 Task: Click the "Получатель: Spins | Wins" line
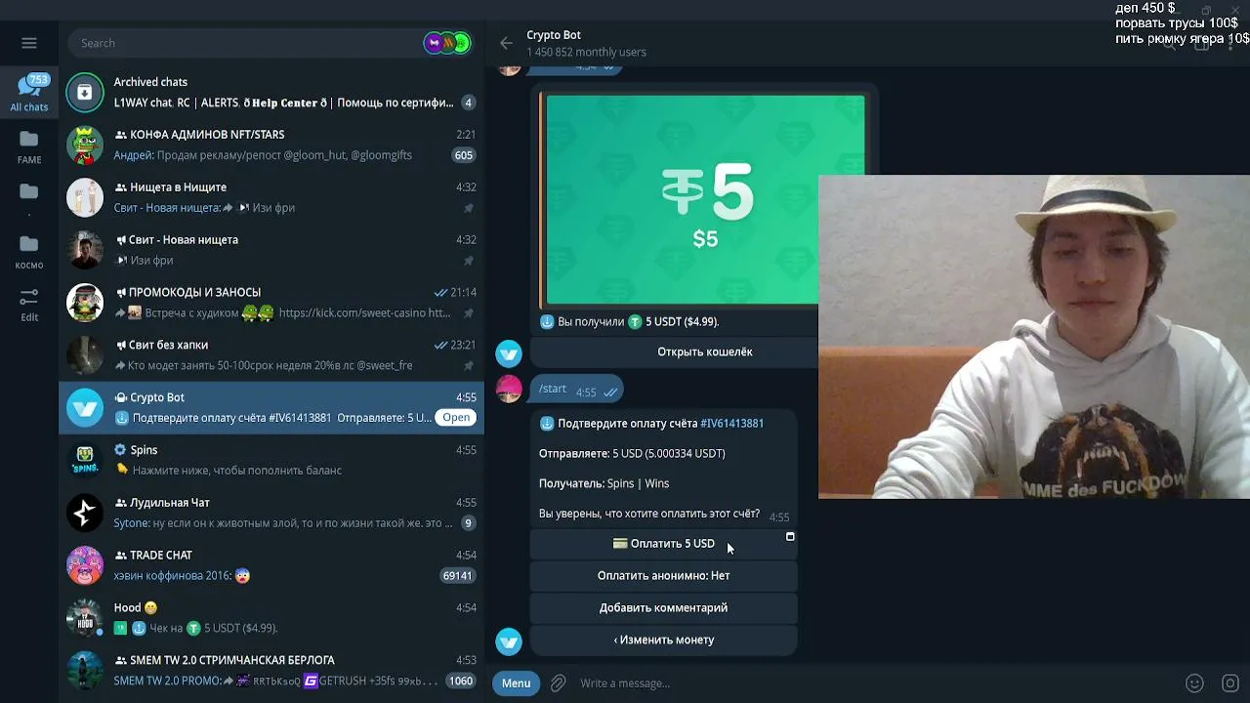point(604,483)
